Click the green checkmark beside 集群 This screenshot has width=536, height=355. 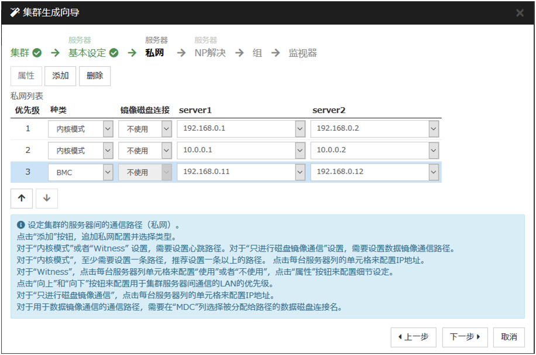37,53
